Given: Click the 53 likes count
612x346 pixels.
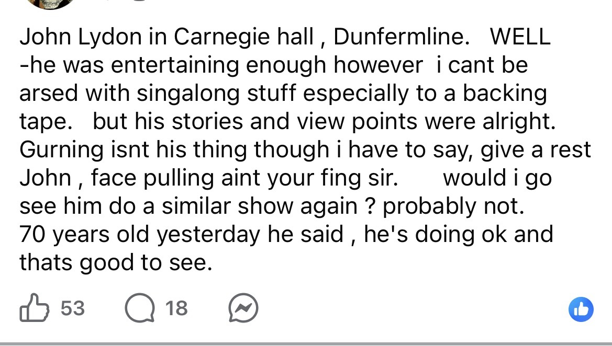Looking at the screenshot, I should point(72,308).
